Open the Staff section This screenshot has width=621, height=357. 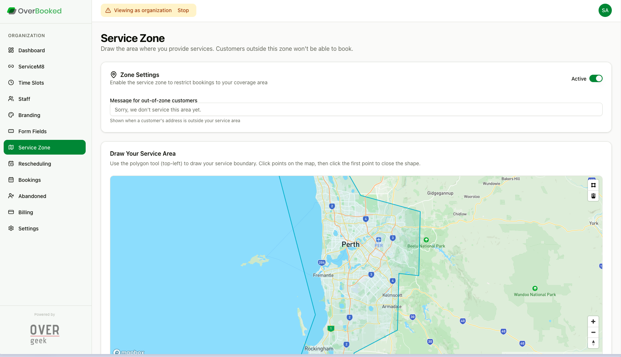coord(24,99)
